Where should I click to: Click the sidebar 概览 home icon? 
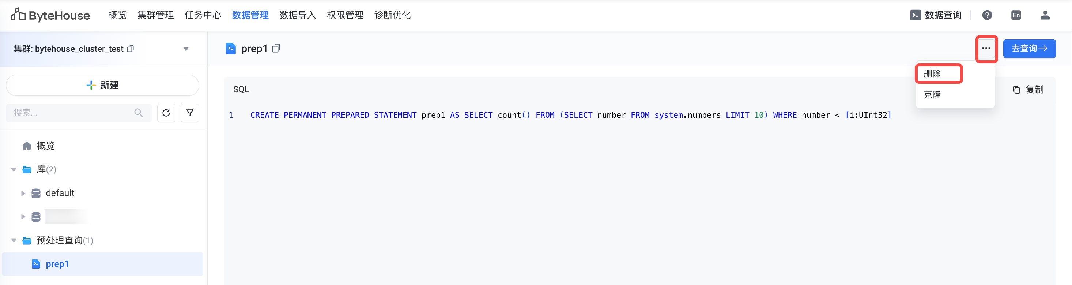pyautogui.click(x=27, y=146)
